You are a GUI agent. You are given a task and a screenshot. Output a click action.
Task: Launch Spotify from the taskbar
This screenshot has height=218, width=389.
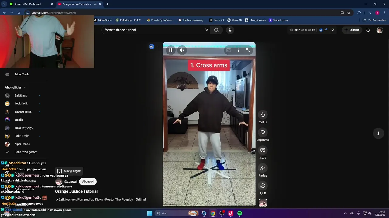[239, 213]
